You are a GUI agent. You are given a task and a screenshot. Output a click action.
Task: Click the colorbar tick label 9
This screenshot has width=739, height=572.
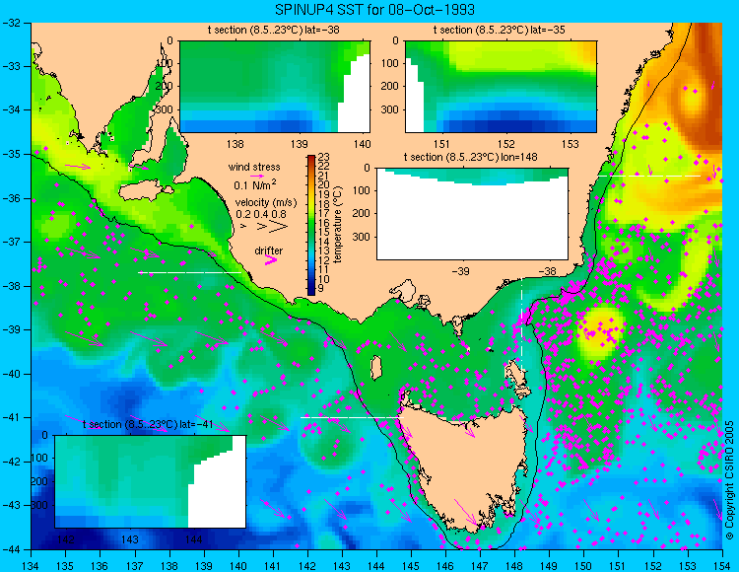point(321,288)
